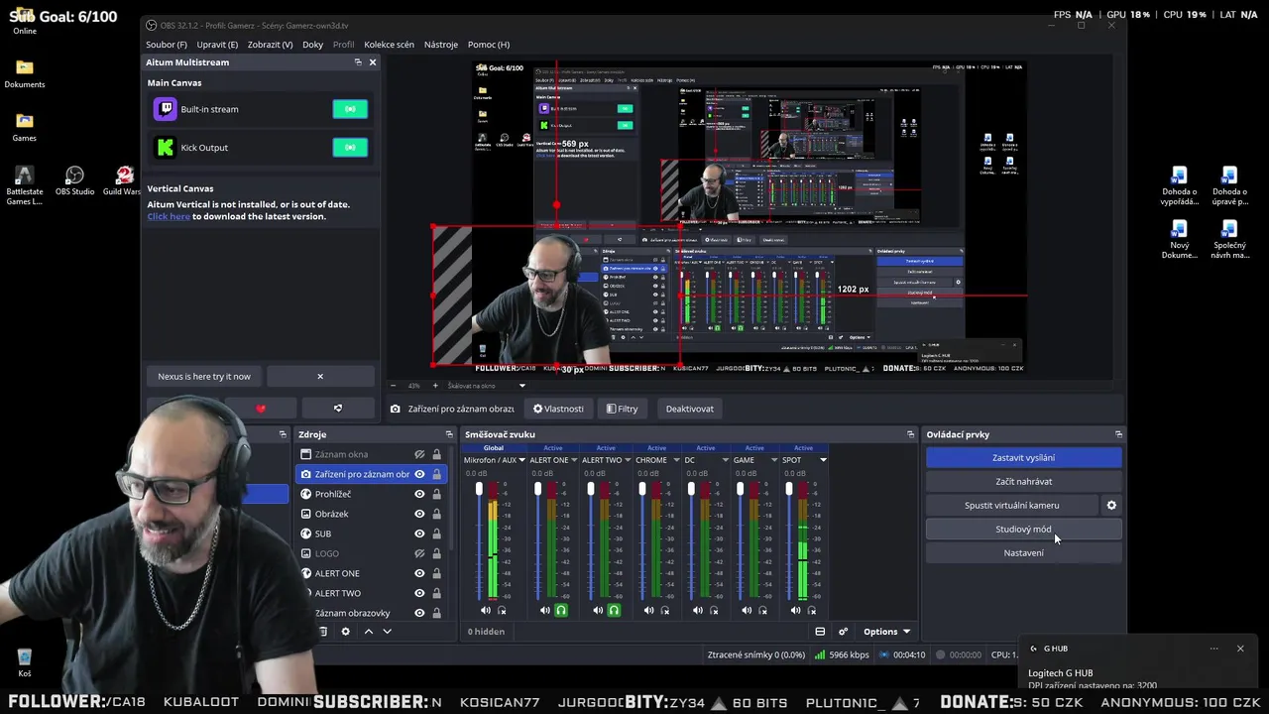1269x714 pixels.
Task: Zoom in preview with plus icon
Action: [434, 386]
